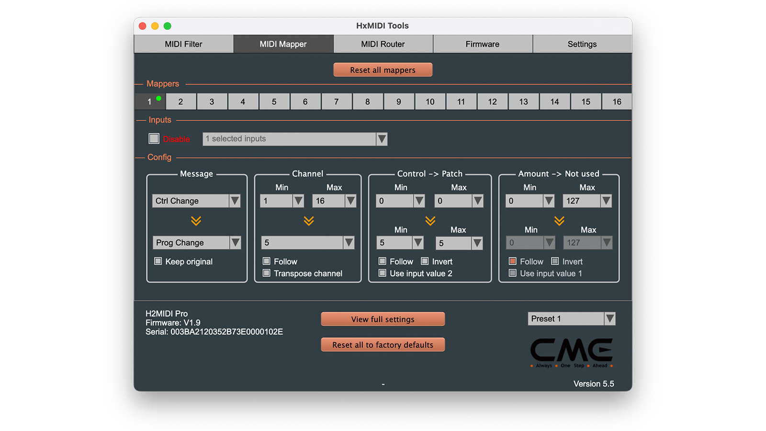Click the double chevron arrow under Message
This screenshot has height=431, width=766.
click(x=196, y=221)
